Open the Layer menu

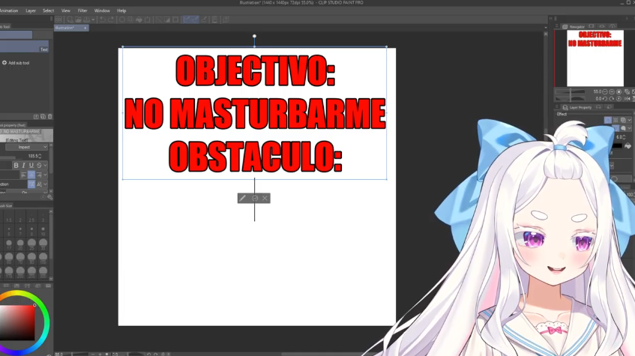31,10
